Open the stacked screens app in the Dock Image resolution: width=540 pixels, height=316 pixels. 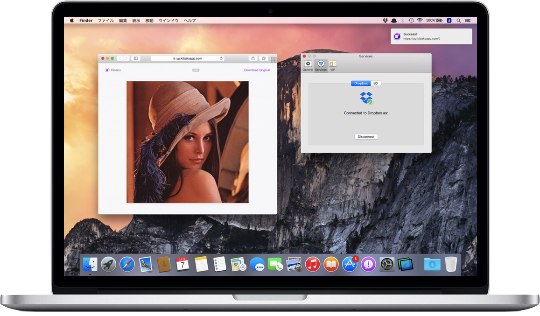click(x=405, y=265)
